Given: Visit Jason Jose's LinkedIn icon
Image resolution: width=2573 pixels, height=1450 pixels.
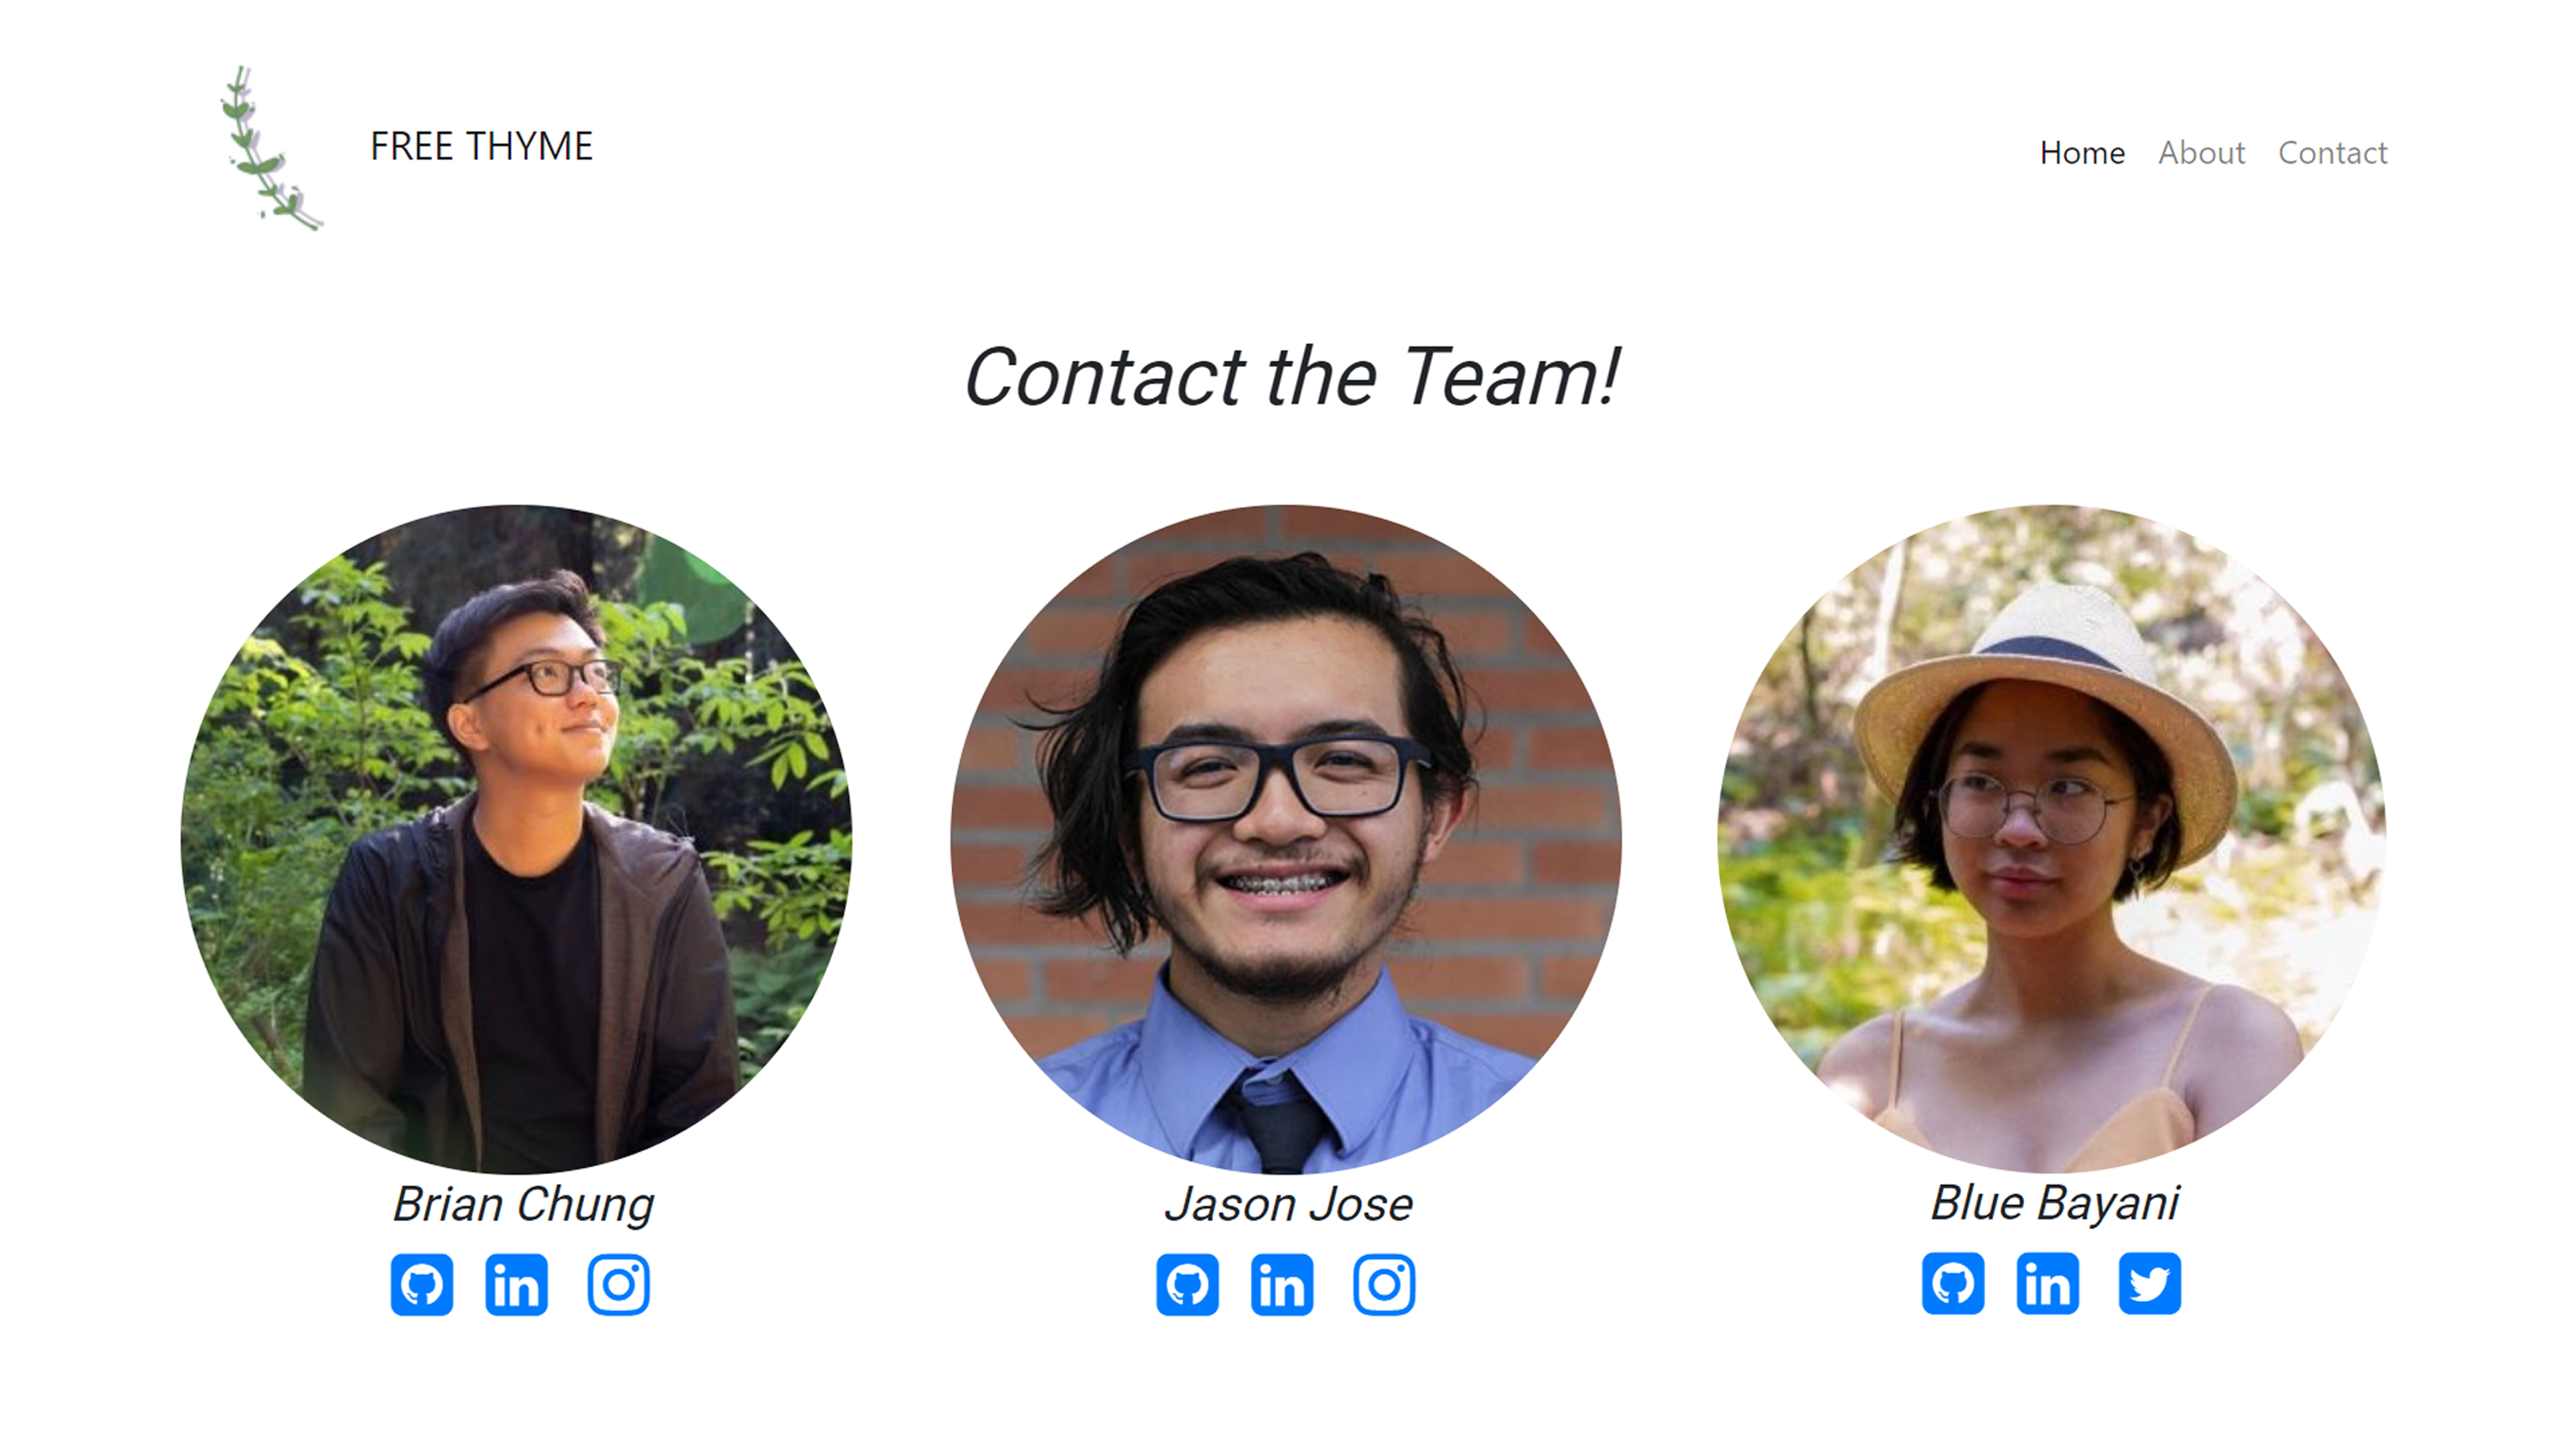Looking at the screenshot, I should point(1283,1284).
